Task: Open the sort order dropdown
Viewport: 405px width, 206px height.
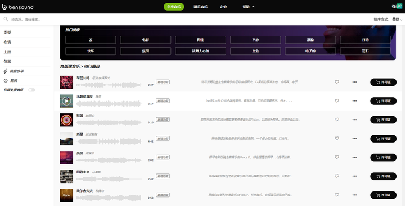Action: click(x=397, y=19)
